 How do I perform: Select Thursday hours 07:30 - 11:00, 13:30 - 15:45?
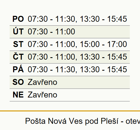[x=77, y=57]
